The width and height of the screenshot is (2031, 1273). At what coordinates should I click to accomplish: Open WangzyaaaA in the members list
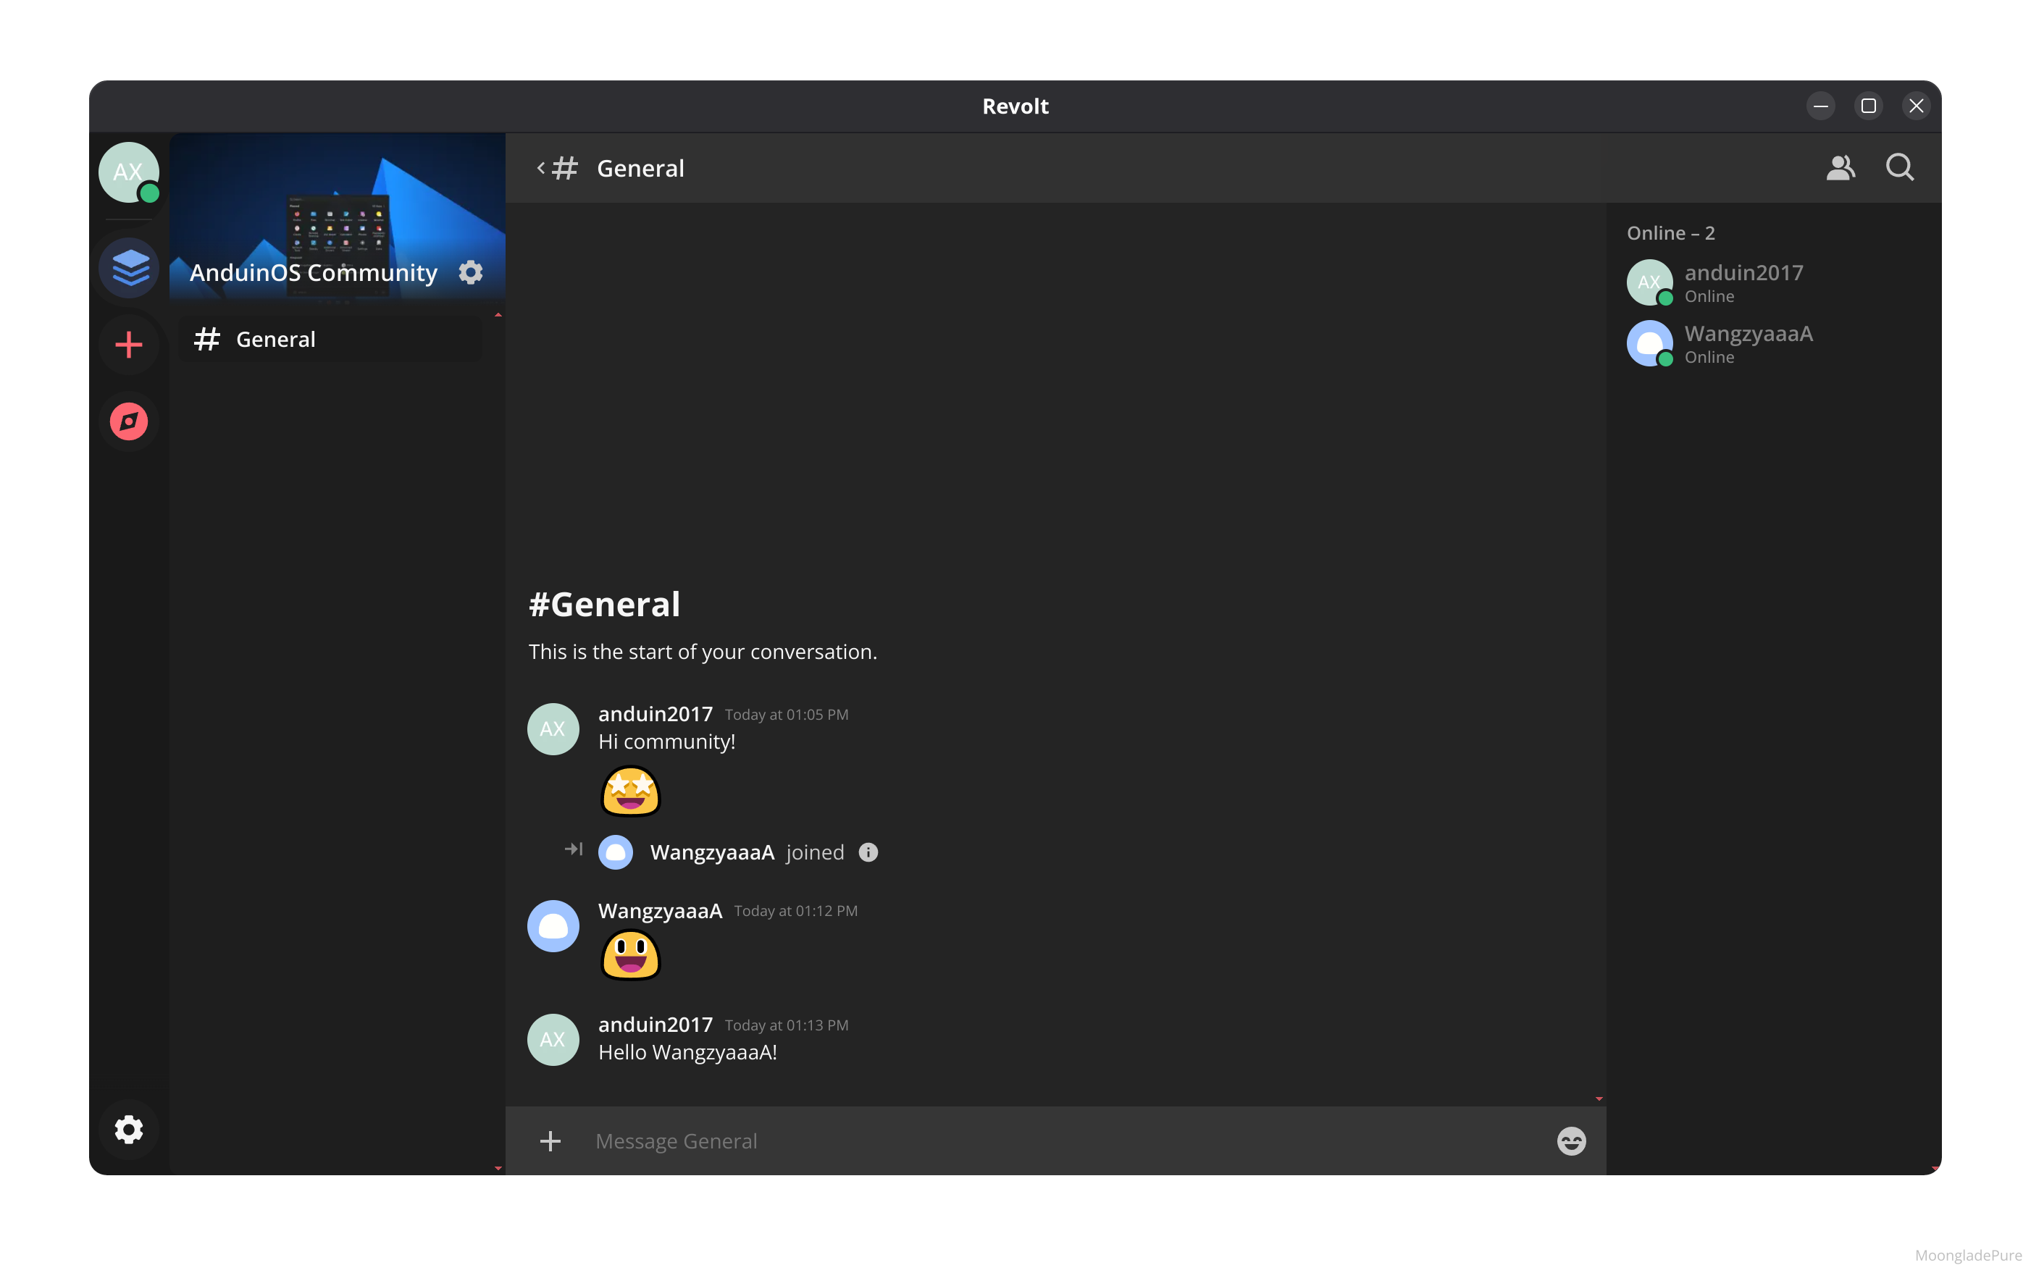[x=1773, y=343]
